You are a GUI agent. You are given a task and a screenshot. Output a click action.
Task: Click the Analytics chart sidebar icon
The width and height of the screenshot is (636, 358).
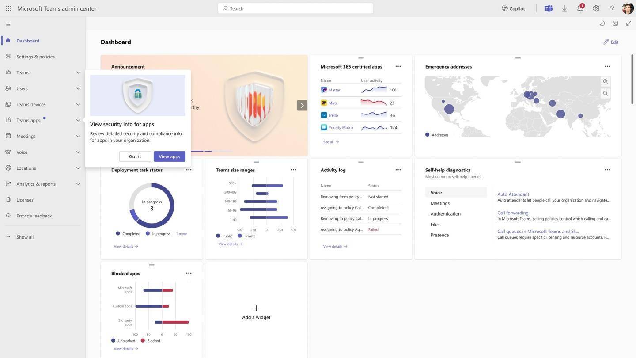[x=8, y=183]
